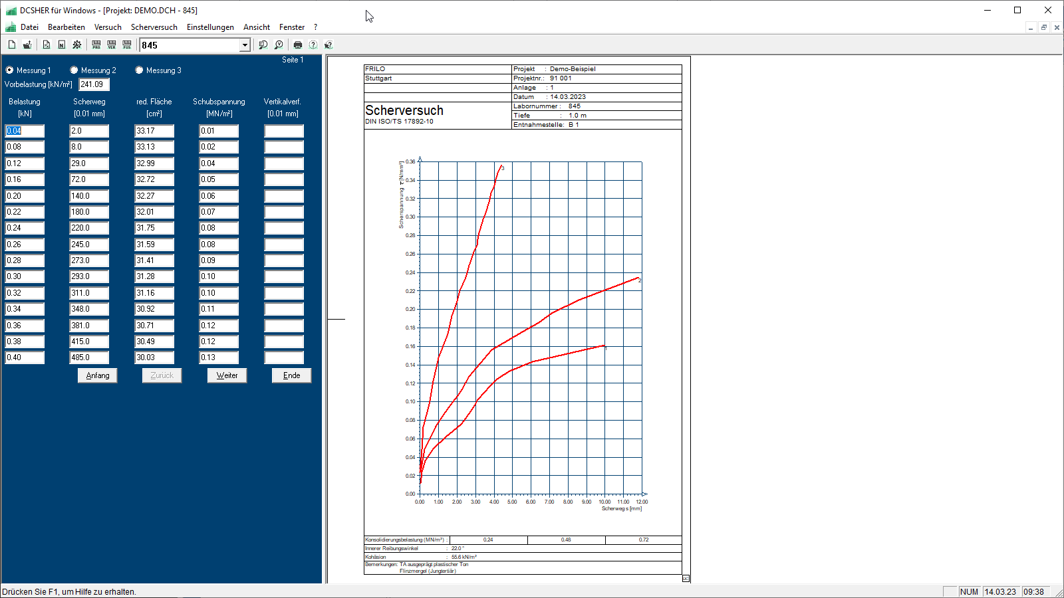Click the Belastung field with 0.04

[x=25, y=131]
